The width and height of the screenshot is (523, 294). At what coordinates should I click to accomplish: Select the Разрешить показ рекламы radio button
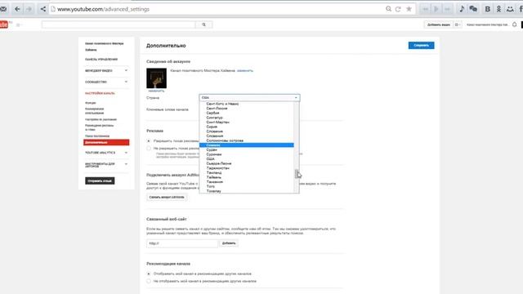tap(149, 141)
